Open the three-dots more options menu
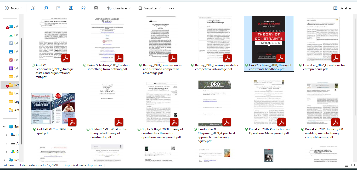 [x=172, y=8]
